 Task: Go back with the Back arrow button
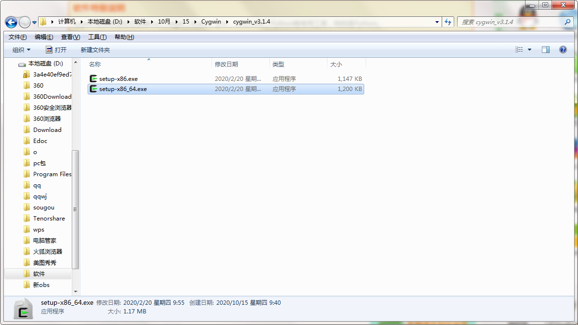pos(11,22)
